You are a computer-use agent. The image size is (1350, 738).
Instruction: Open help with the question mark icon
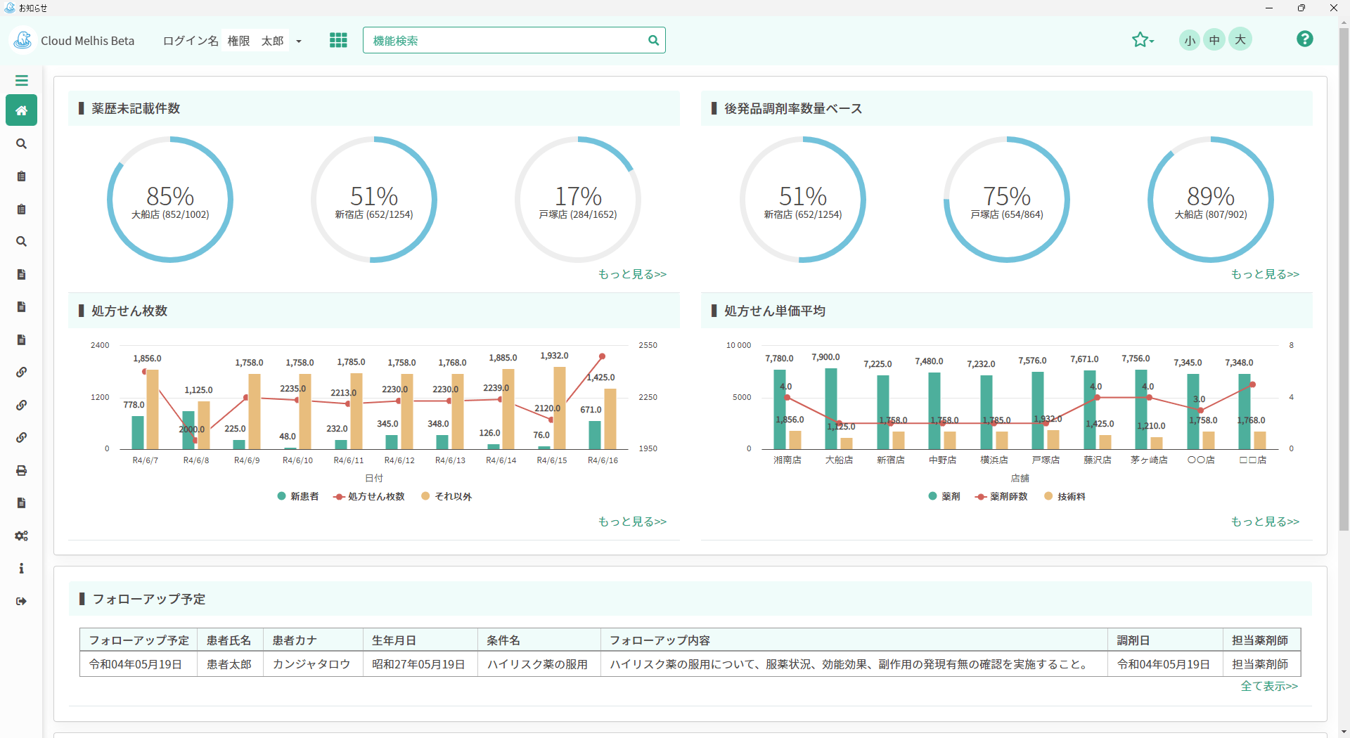tap(1304, 39)
